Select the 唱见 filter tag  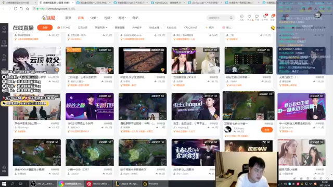click(x=210, y=28)
